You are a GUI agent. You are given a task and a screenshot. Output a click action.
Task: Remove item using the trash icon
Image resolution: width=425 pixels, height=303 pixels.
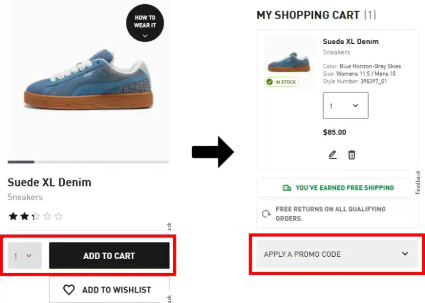click(352, 155)
